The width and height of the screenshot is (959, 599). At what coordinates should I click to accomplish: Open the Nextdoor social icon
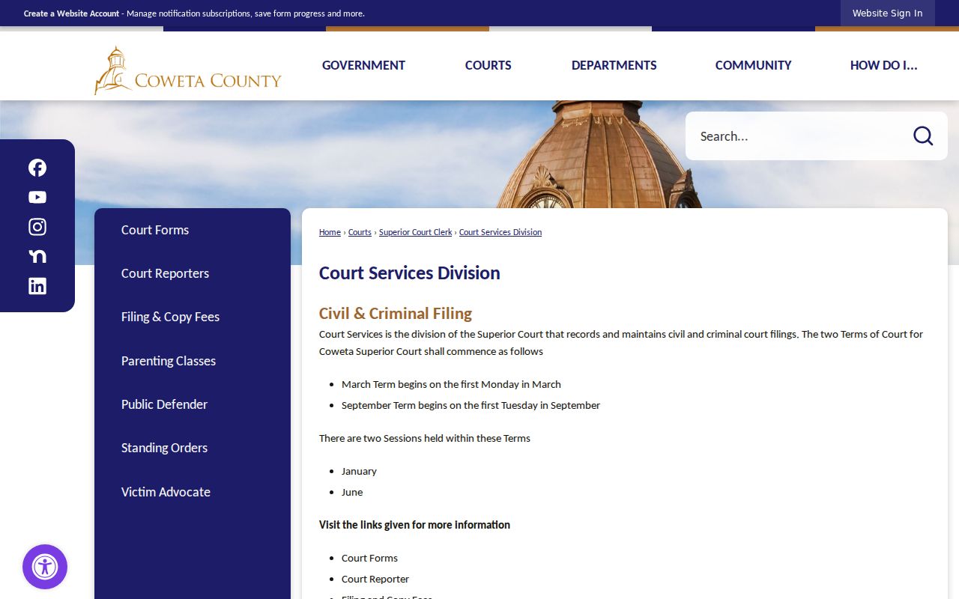coord(37,256)
